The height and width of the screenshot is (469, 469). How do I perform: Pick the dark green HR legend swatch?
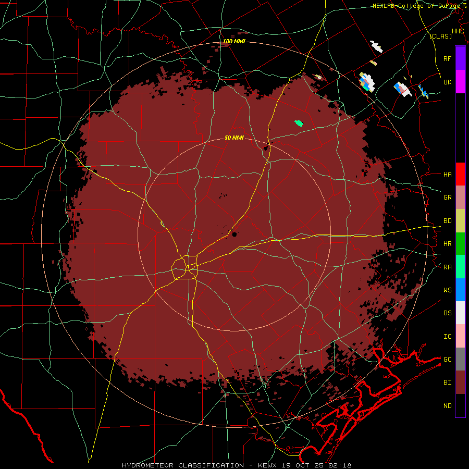point(460,244)
